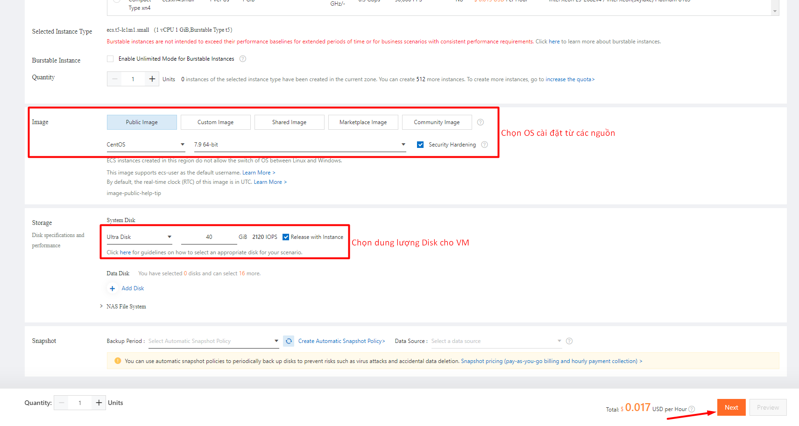Open the increase the quota link
This screenshot has width=799, height=426.
point(569,79)
